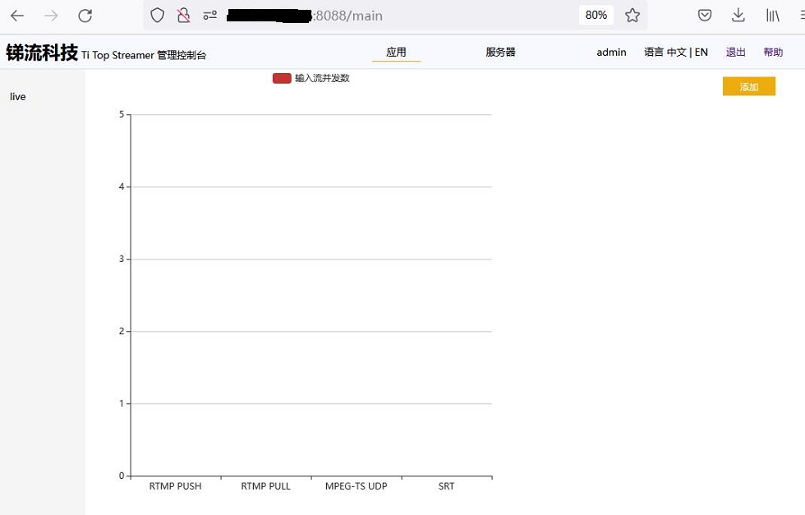Click the 梯流科技 logo text
Image resolution: width=805 pixels, height=515 pixels.
[42, 53]
